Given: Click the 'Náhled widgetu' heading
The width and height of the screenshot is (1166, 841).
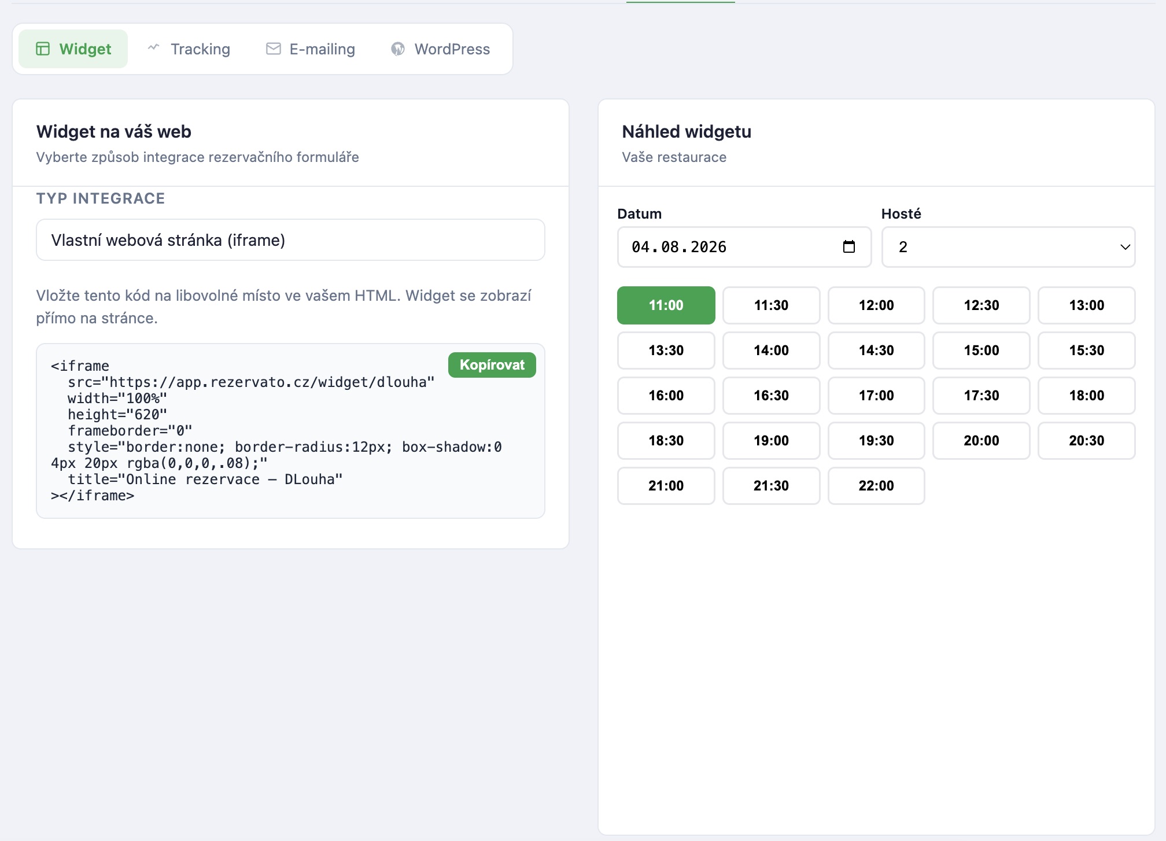Looking at the screenshot, I should click(687, 132).
